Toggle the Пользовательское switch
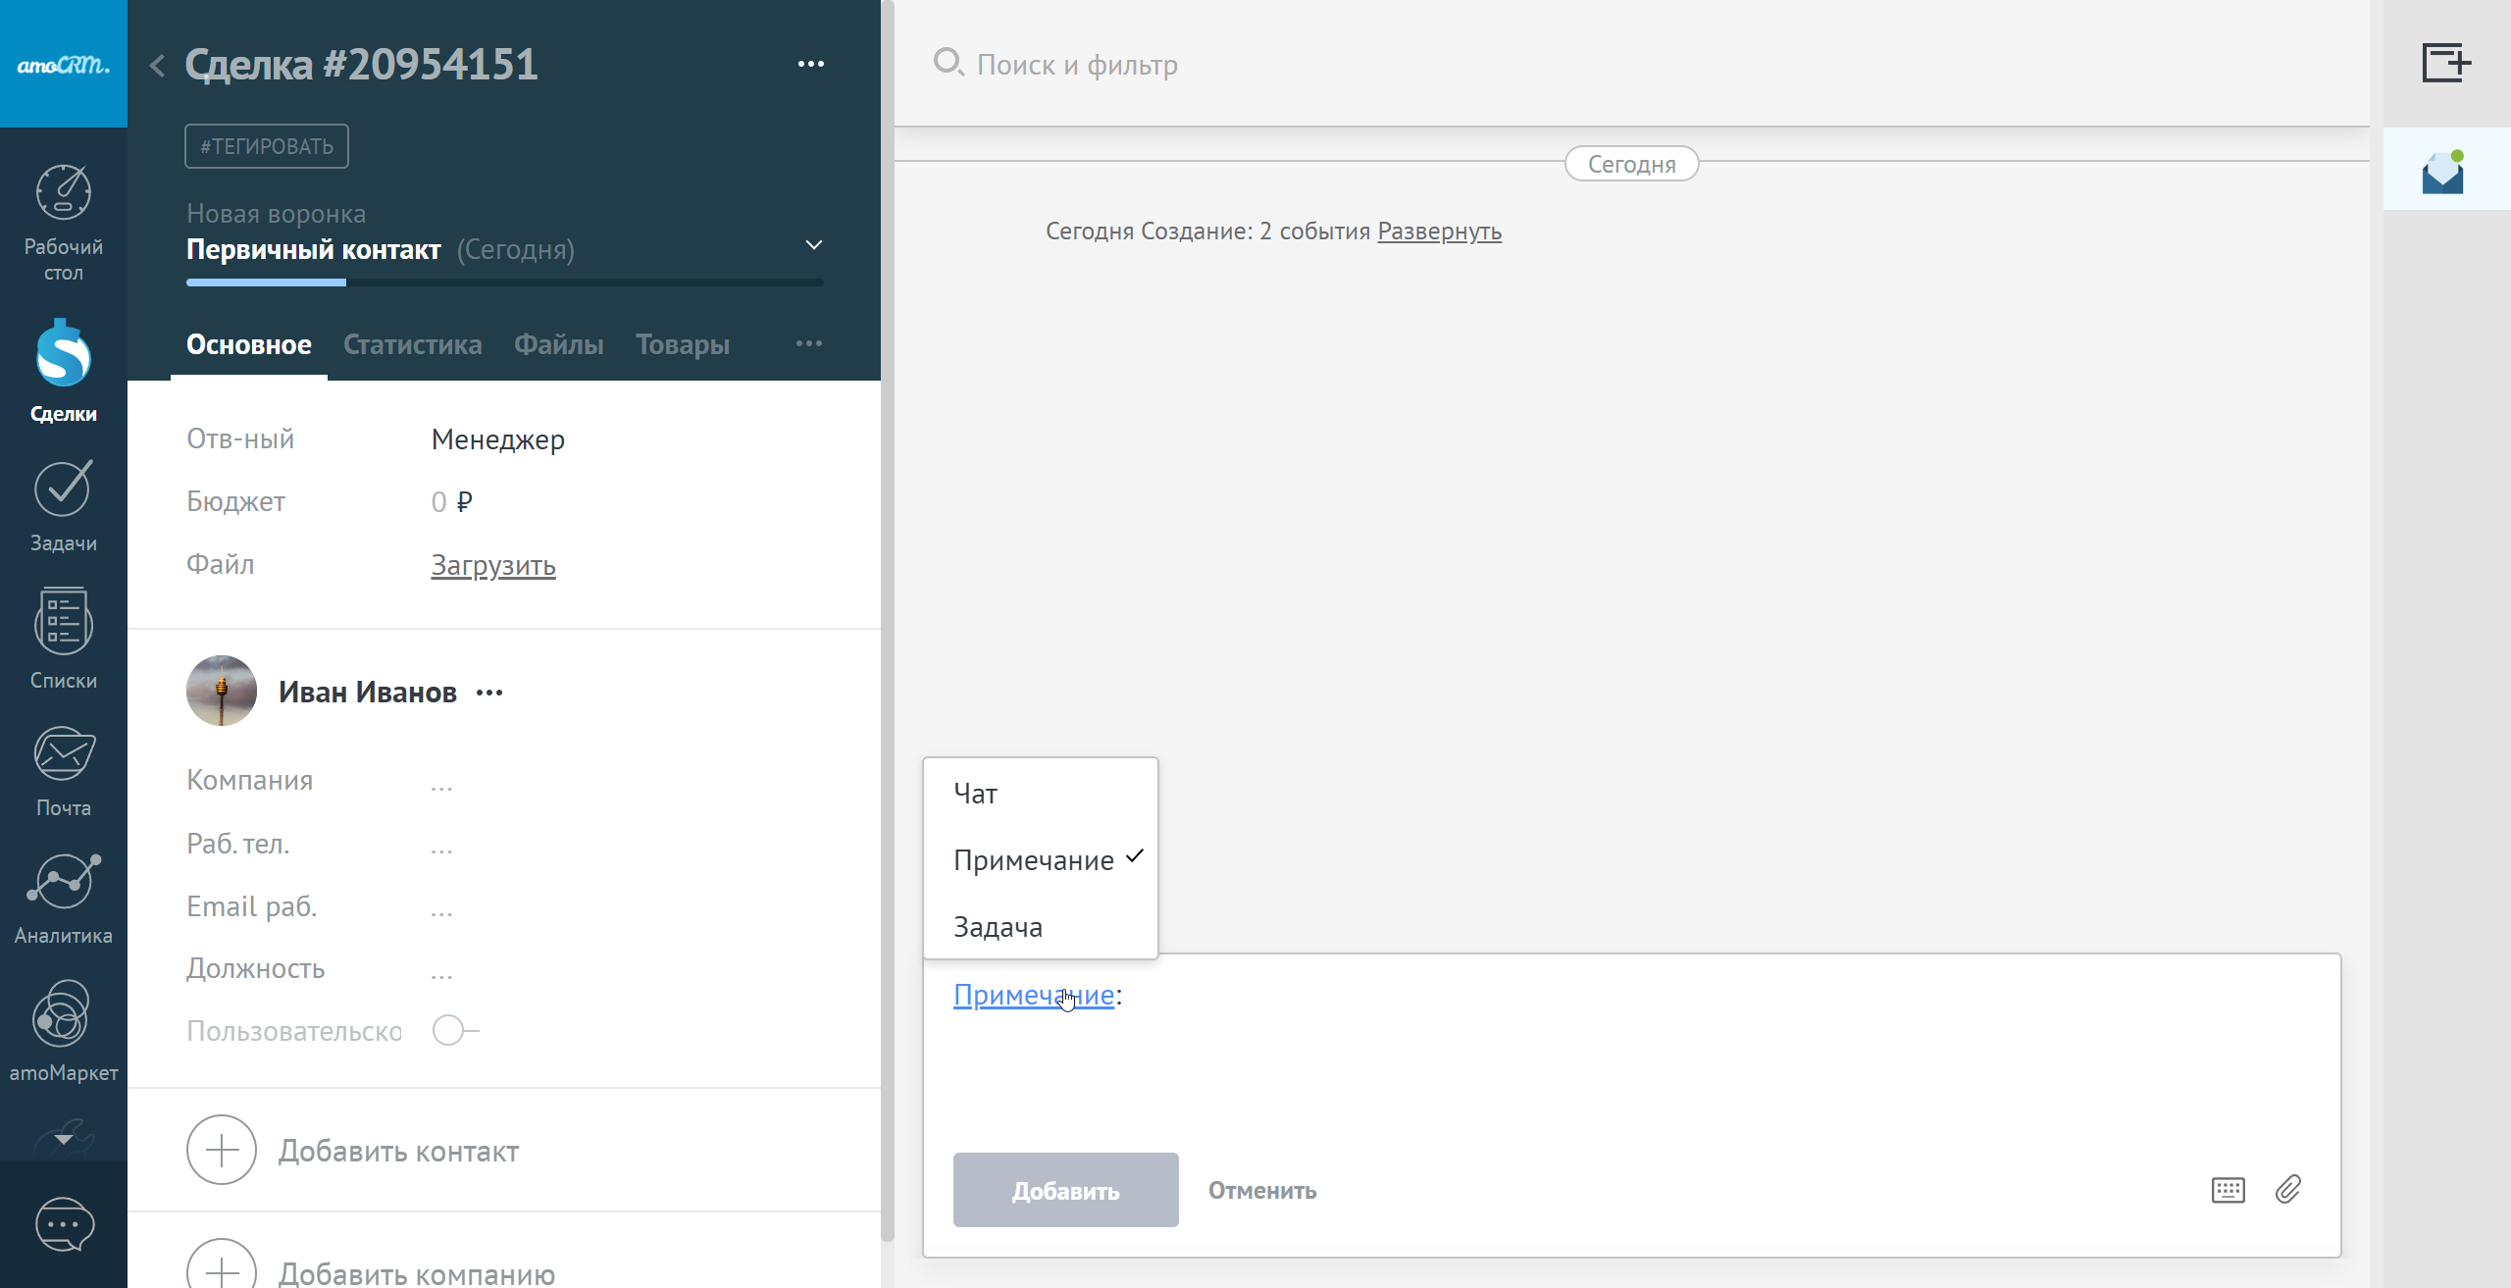Image resolution: width=2511 pixels, height=1288 pixels. click(454, 1031)
